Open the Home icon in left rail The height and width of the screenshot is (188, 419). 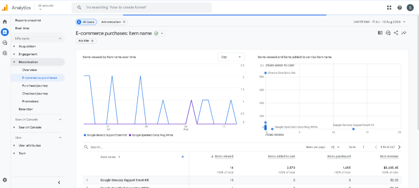coord(5,22)
